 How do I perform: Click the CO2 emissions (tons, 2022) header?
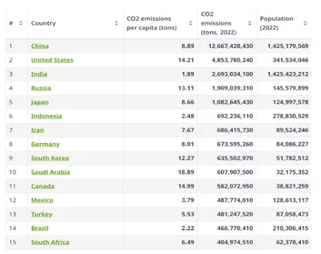tap(219, 23)
